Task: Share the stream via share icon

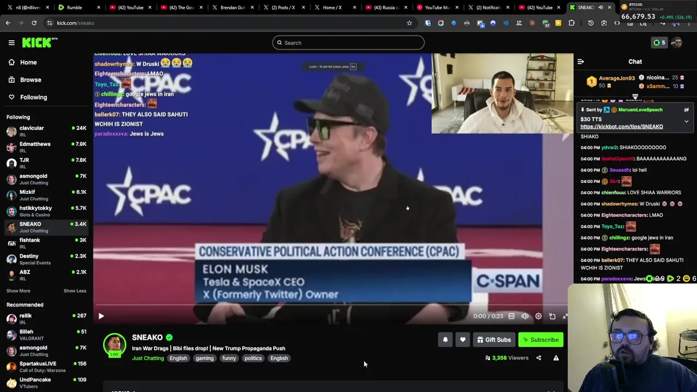Action: pos(539,358)
